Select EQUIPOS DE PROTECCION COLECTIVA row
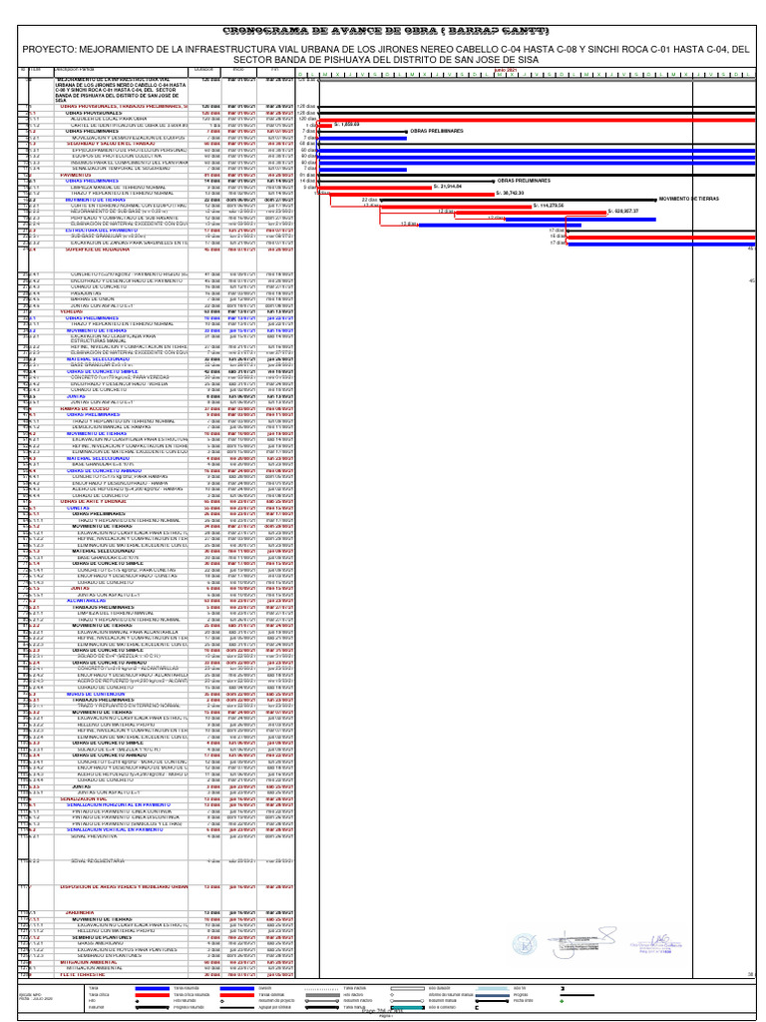Viewport: 766px width, 1022px height. point(157,156)
